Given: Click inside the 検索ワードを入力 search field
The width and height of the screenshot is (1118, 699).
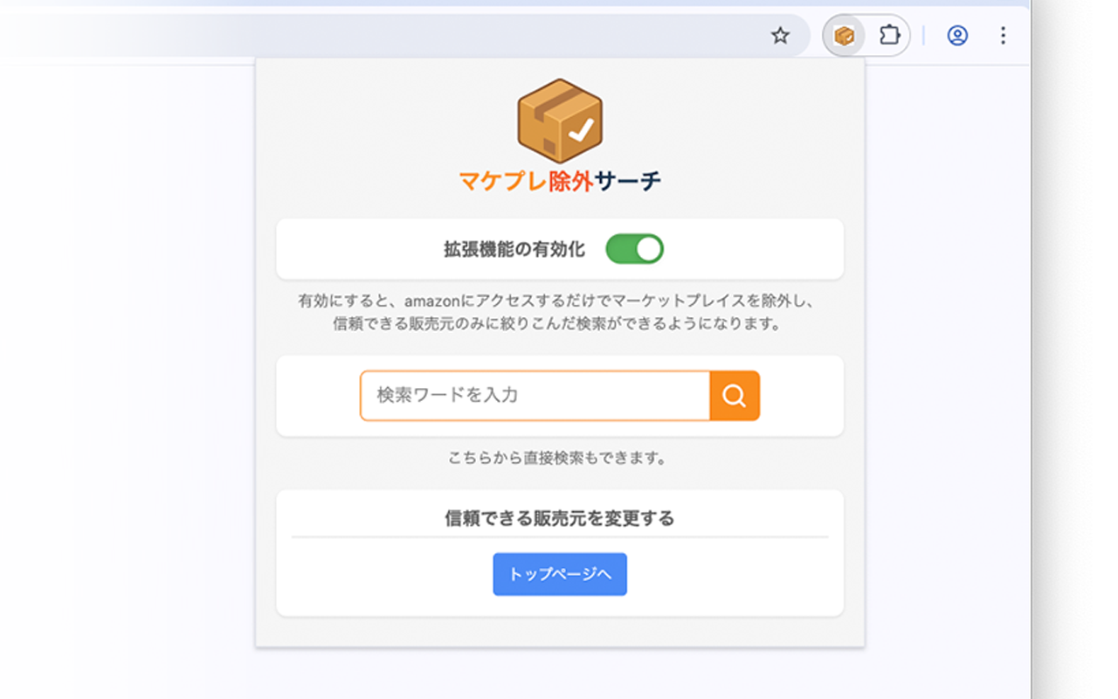Looking at the screenshot, I should point(524,395).
